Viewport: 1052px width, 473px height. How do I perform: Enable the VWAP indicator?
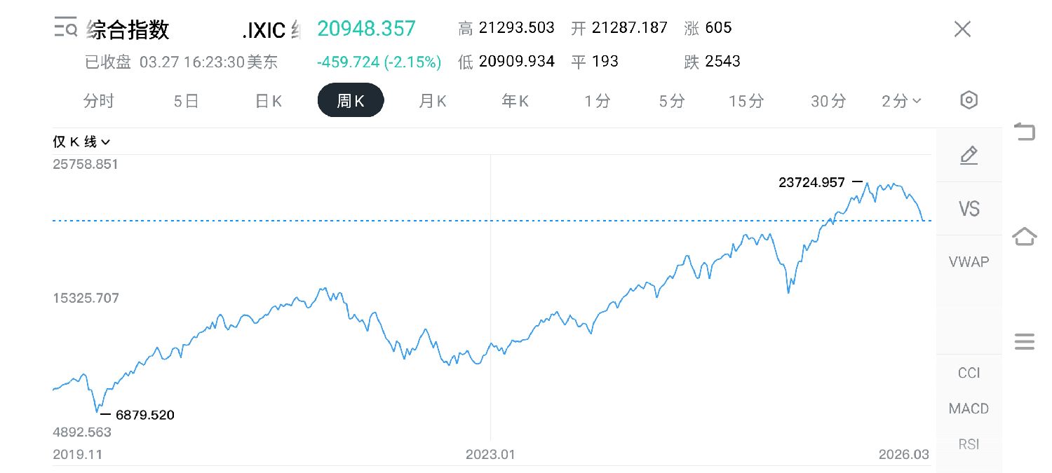pos(969,262)
